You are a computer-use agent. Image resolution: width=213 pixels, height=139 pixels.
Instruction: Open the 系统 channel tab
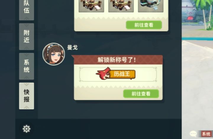tap(27, 66)
